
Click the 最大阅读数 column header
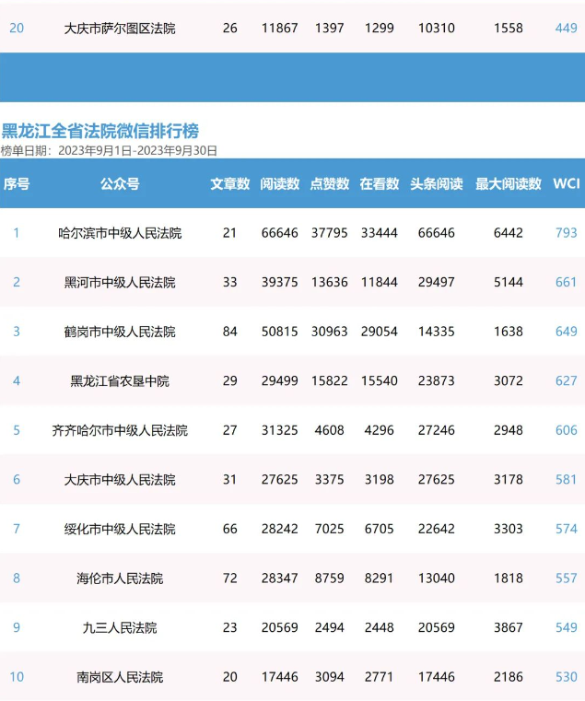[508, 183]
